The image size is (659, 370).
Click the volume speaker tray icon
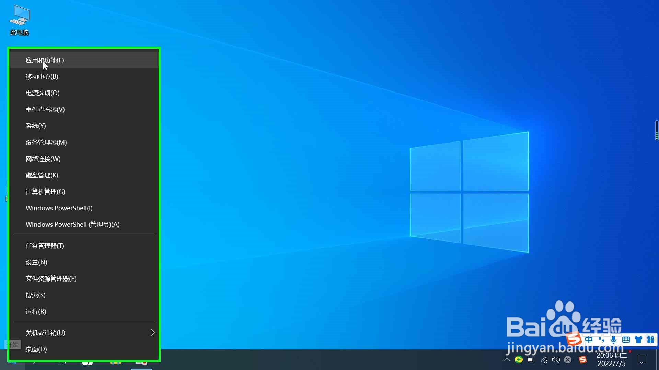click(556, 360)
